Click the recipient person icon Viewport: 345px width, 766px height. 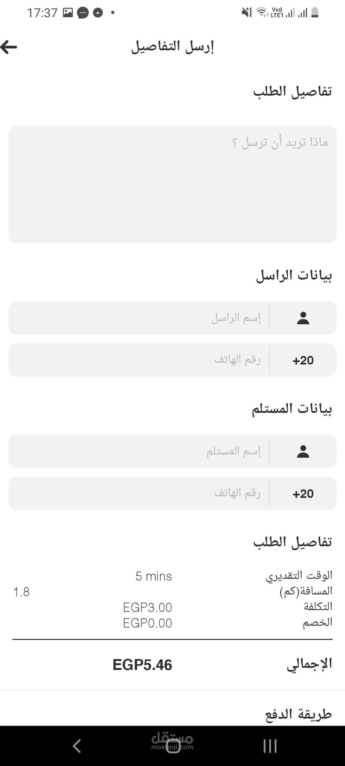(x=303, y=451)
